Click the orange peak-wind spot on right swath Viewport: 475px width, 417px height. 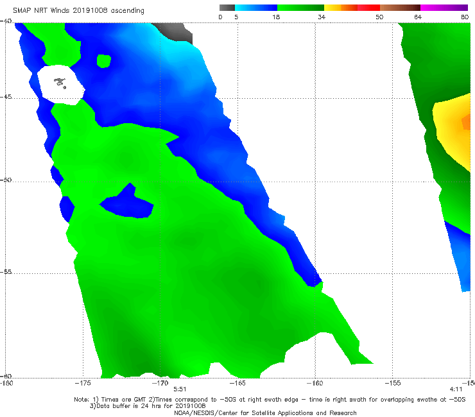click(x=466, y=123)
